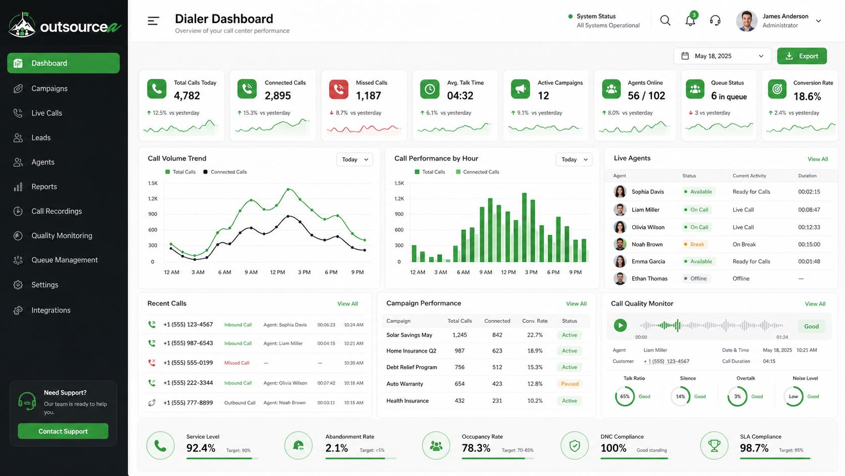The width and height of the screenshot is (845, 476).
Task: Click the headset support icon in header
Action: click(715, 21)
